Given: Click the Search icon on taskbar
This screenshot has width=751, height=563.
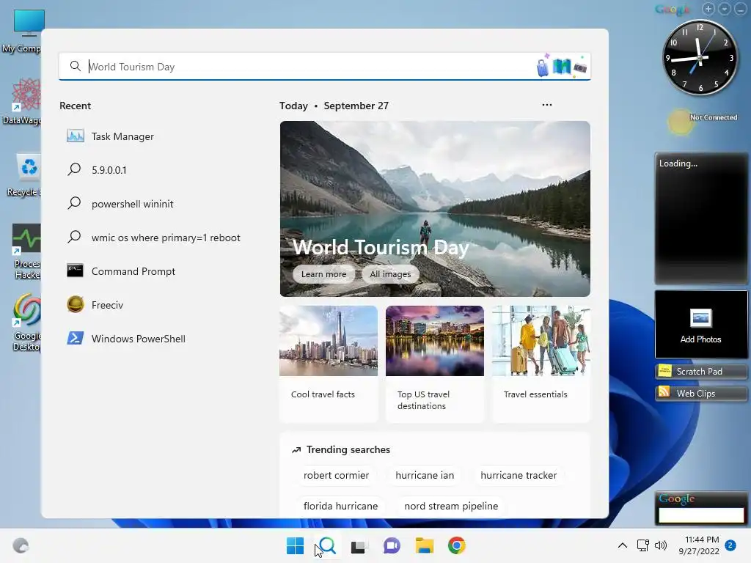Looking at the screenshot, I should [327, 545].
